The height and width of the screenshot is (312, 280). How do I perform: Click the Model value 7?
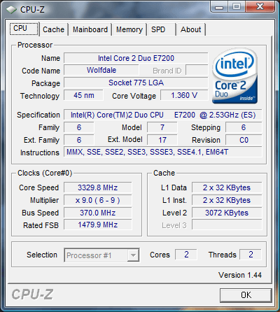(162, 127)
